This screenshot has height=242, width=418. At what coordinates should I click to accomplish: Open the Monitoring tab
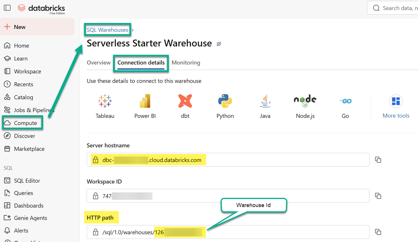(186, 63)
